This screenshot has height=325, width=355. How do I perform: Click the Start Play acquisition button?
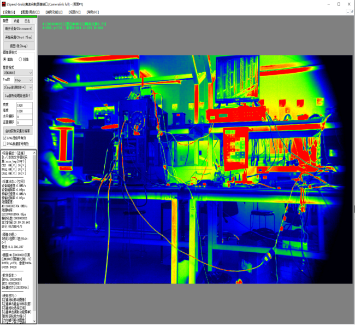[x=19, y=37]
